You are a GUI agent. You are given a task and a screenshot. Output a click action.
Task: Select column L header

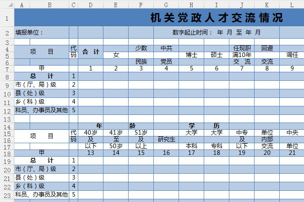point(291,4)
